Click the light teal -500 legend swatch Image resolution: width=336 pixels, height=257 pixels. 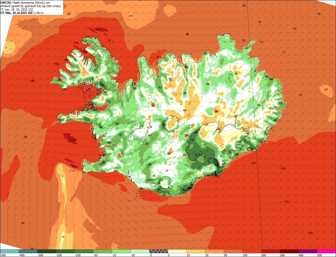[x=9, y=251]
